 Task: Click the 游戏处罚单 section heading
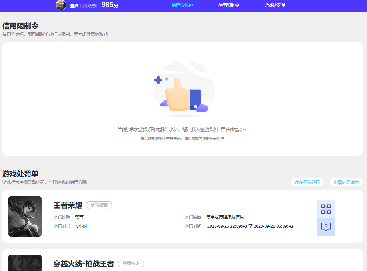pyautogui.click(x=20, y=174)
